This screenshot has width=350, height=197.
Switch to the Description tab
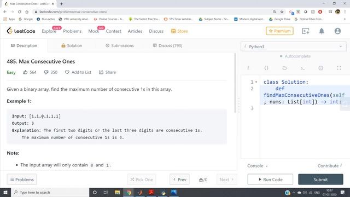pos(24,45)
